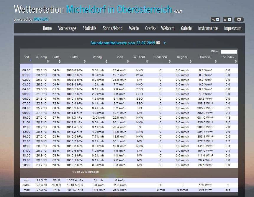Click max temperature 27.3 °C
Viewport: 254px width, 197px height.
[42, 190]
